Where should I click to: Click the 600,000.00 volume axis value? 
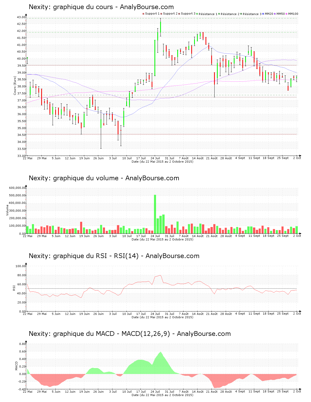(17, 188)
